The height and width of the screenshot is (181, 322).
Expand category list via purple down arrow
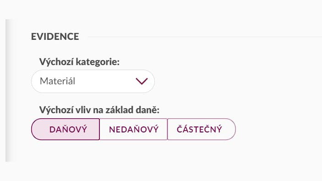[x=142, y=81]
